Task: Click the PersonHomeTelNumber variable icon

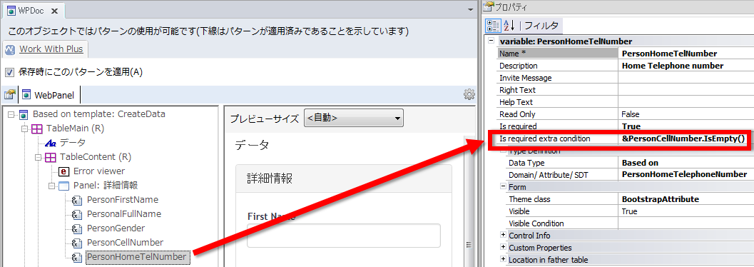Action: pyautogui.click(x=78, y=258)
